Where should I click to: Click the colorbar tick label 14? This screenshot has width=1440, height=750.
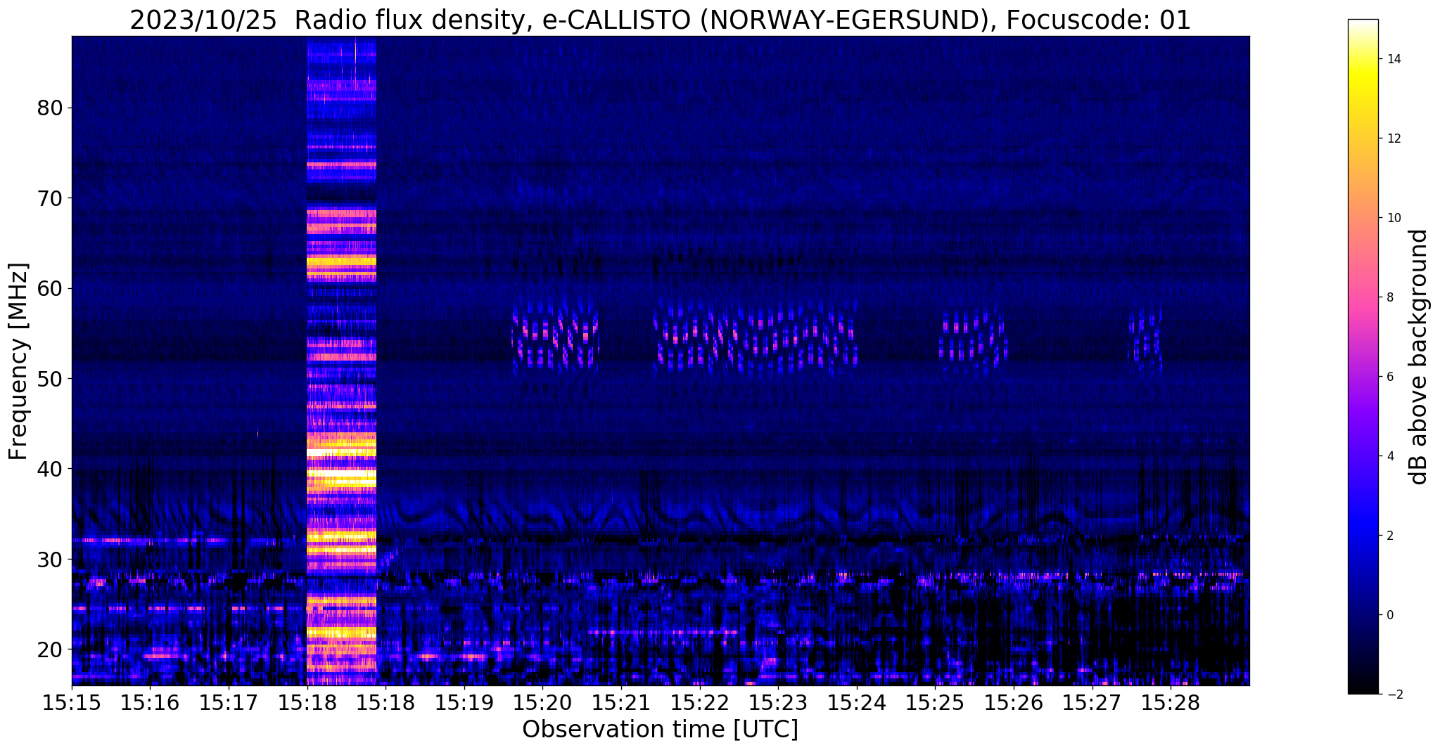[1394, 59]
